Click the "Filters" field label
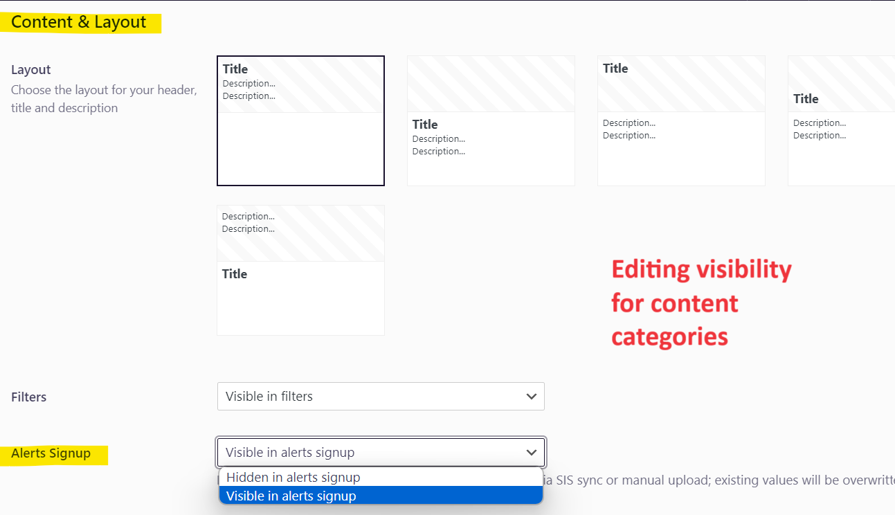 point(29,397)
